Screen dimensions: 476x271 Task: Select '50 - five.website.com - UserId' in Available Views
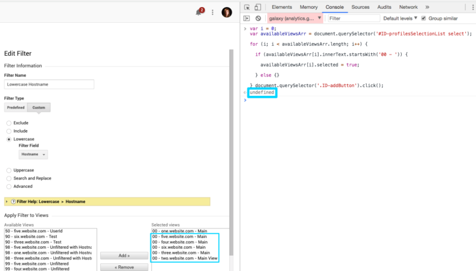(50, 231)
